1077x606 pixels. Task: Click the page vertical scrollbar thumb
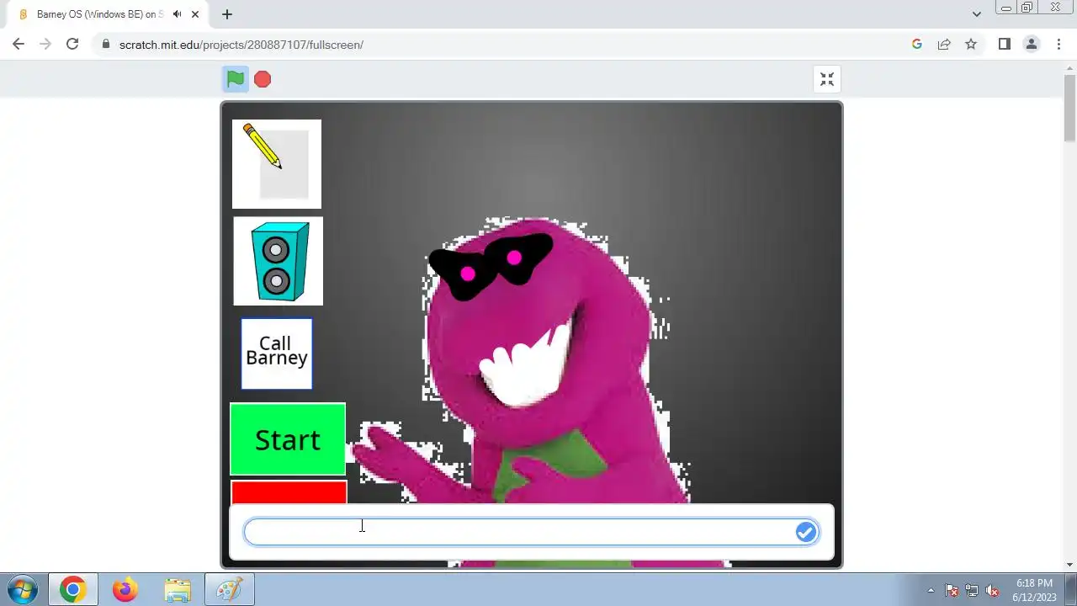tap(1069, 108)
